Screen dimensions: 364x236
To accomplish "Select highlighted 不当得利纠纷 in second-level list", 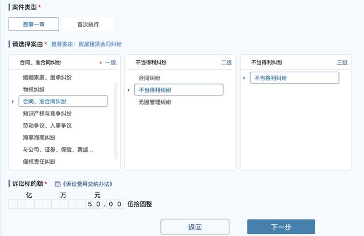I will pos(179,90).
